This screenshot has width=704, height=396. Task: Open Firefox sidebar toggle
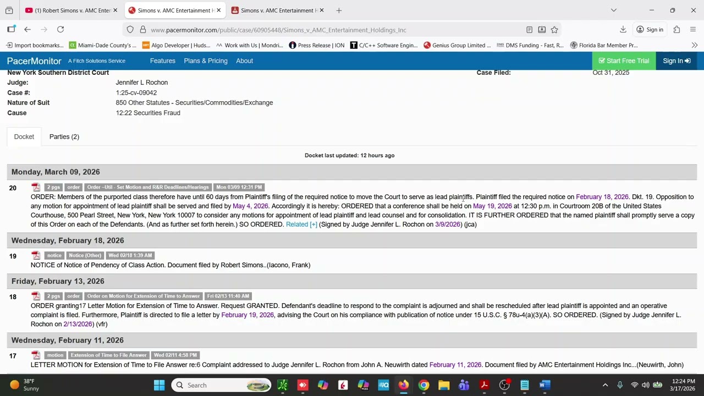(11, 30)
